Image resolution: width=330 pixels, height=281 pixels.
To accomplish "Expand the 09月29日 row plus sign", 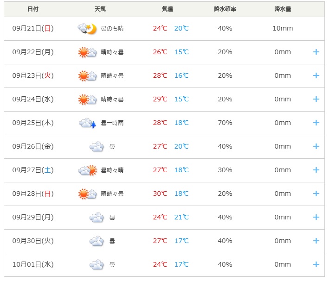I will tap(316, 218).
